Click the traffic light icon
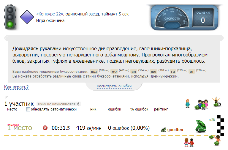 tap(10, 17)
